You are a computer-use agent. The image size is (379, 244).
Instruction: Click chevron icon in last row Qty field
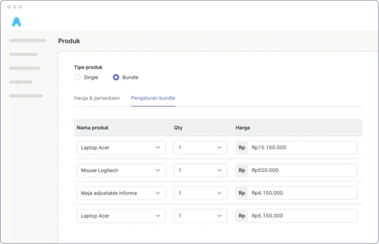coord(219,216)
